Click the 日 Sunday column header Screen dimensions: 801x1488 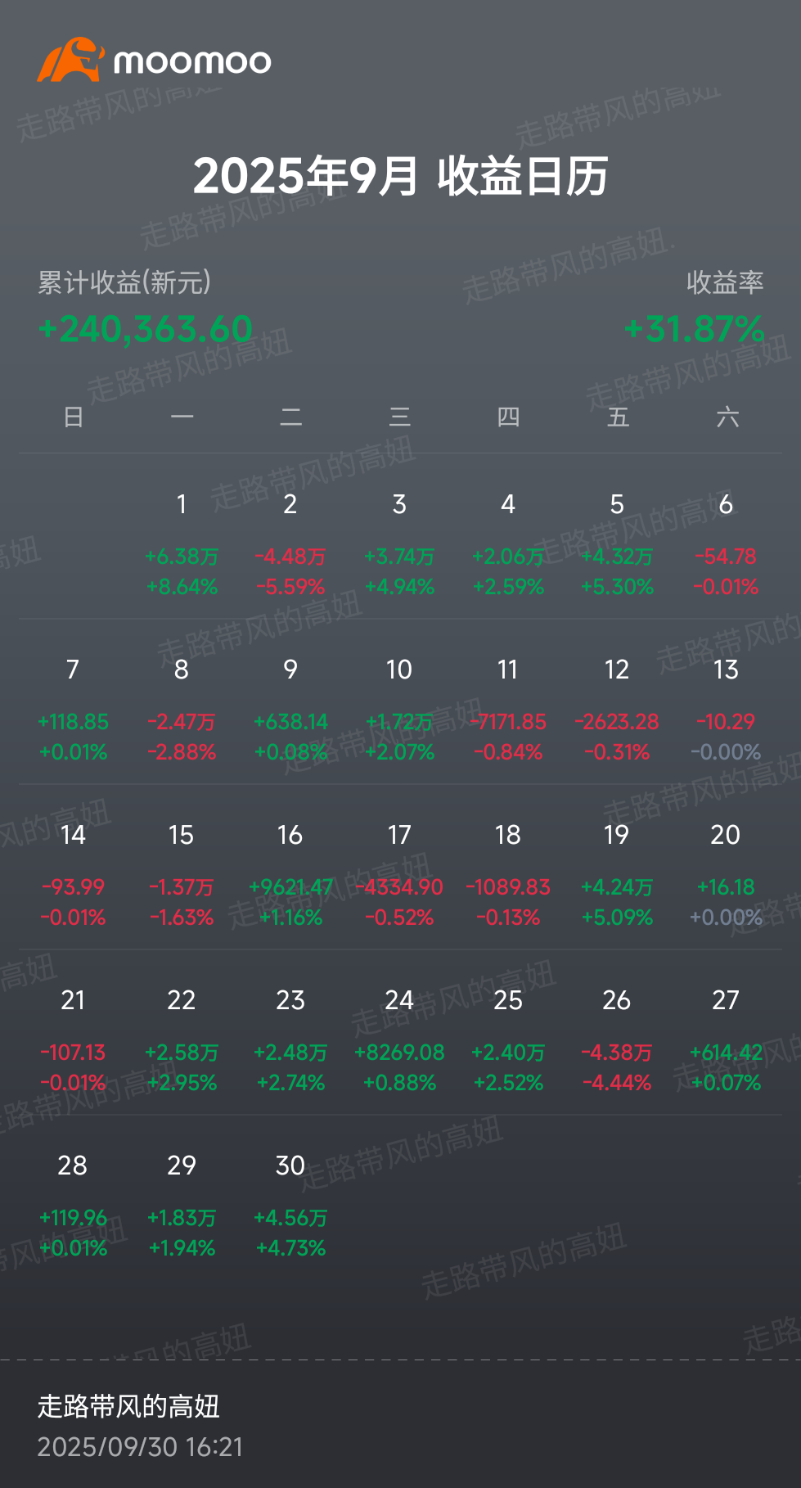(73, 417)
